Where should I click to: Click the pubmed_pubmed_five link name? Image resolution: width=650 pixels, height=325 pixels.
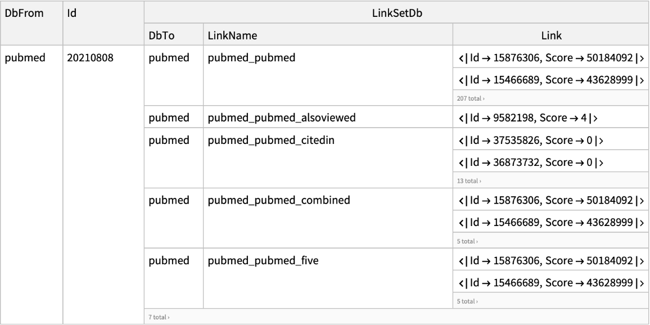coord(263,260)
